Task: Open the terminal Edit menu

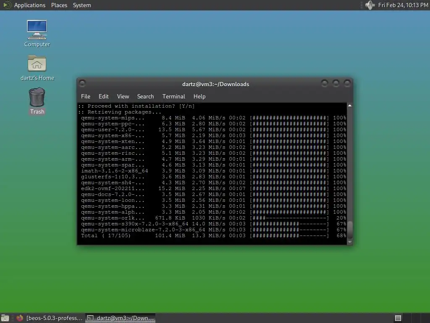Action: [x=104, y=96]
